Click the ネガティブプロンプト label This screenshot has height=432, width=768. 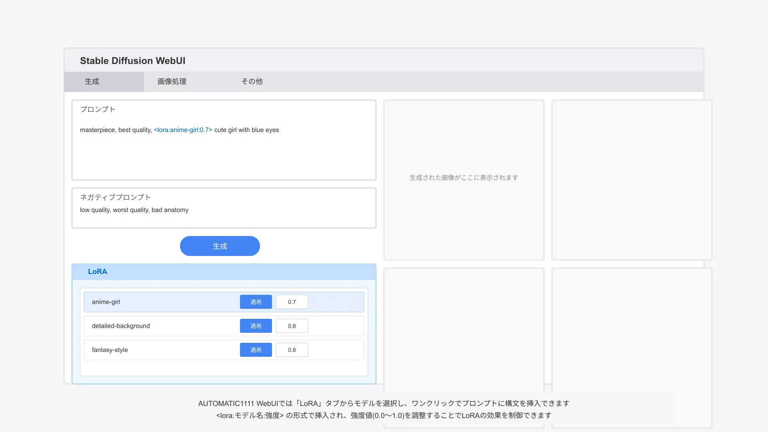(116, 197)
